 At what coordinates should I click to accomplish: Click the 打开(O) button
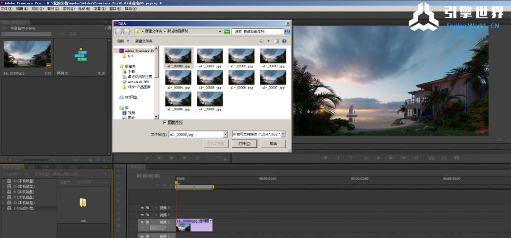coord(244,144)
